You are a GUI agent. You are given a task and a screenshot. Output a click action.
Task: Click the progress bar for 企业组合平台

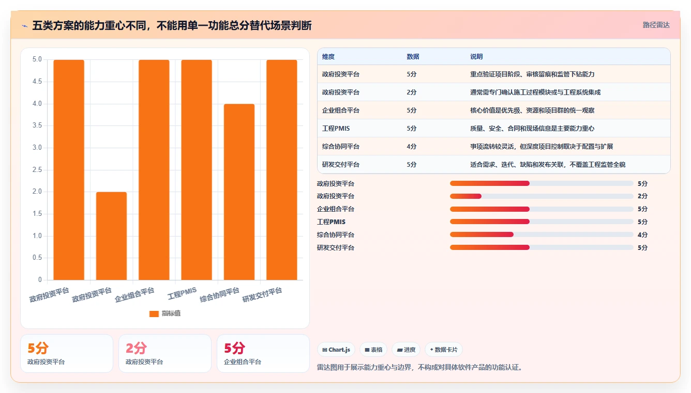542,209
